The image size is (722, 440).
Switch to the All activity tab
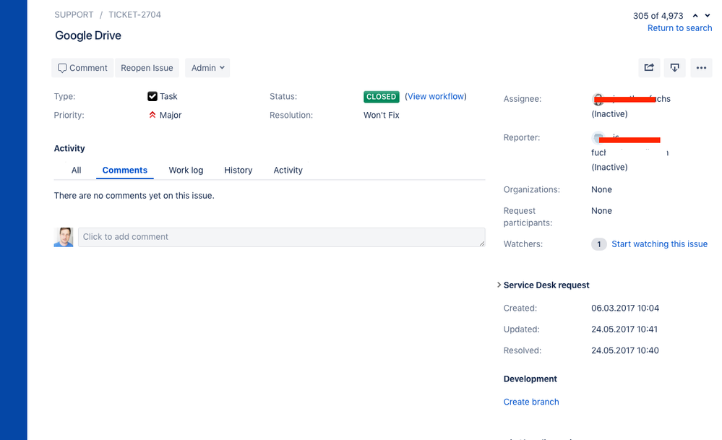(76, 171)
